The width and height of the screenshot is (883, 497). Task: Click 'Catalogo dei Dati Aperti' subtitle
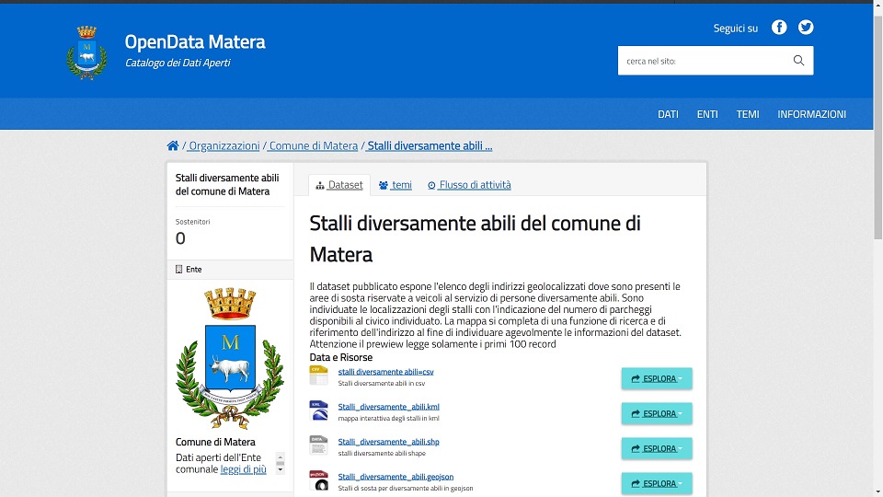[x=178, y=63]
